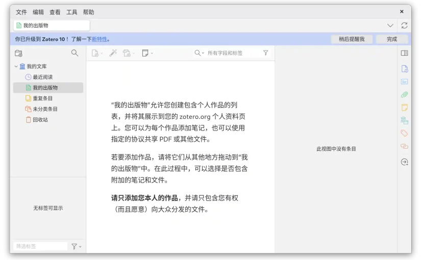The height and width of the screenshot is (260, 421).
Task: Switch to the 我的出版物 tab
Action: 52,25
